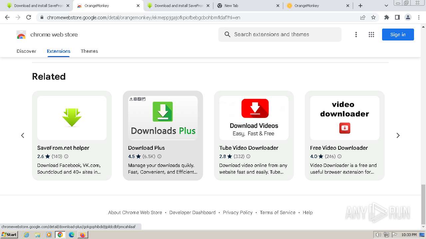
Task: Open the Download Plus title
Action: pos(146,148)
